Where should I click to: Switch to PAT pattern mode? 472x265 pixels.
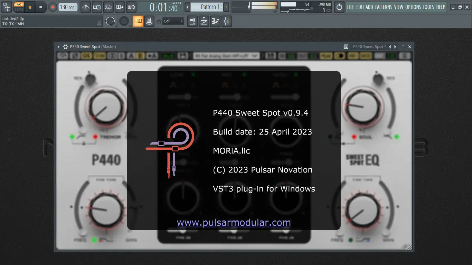[x=19, y=4]
